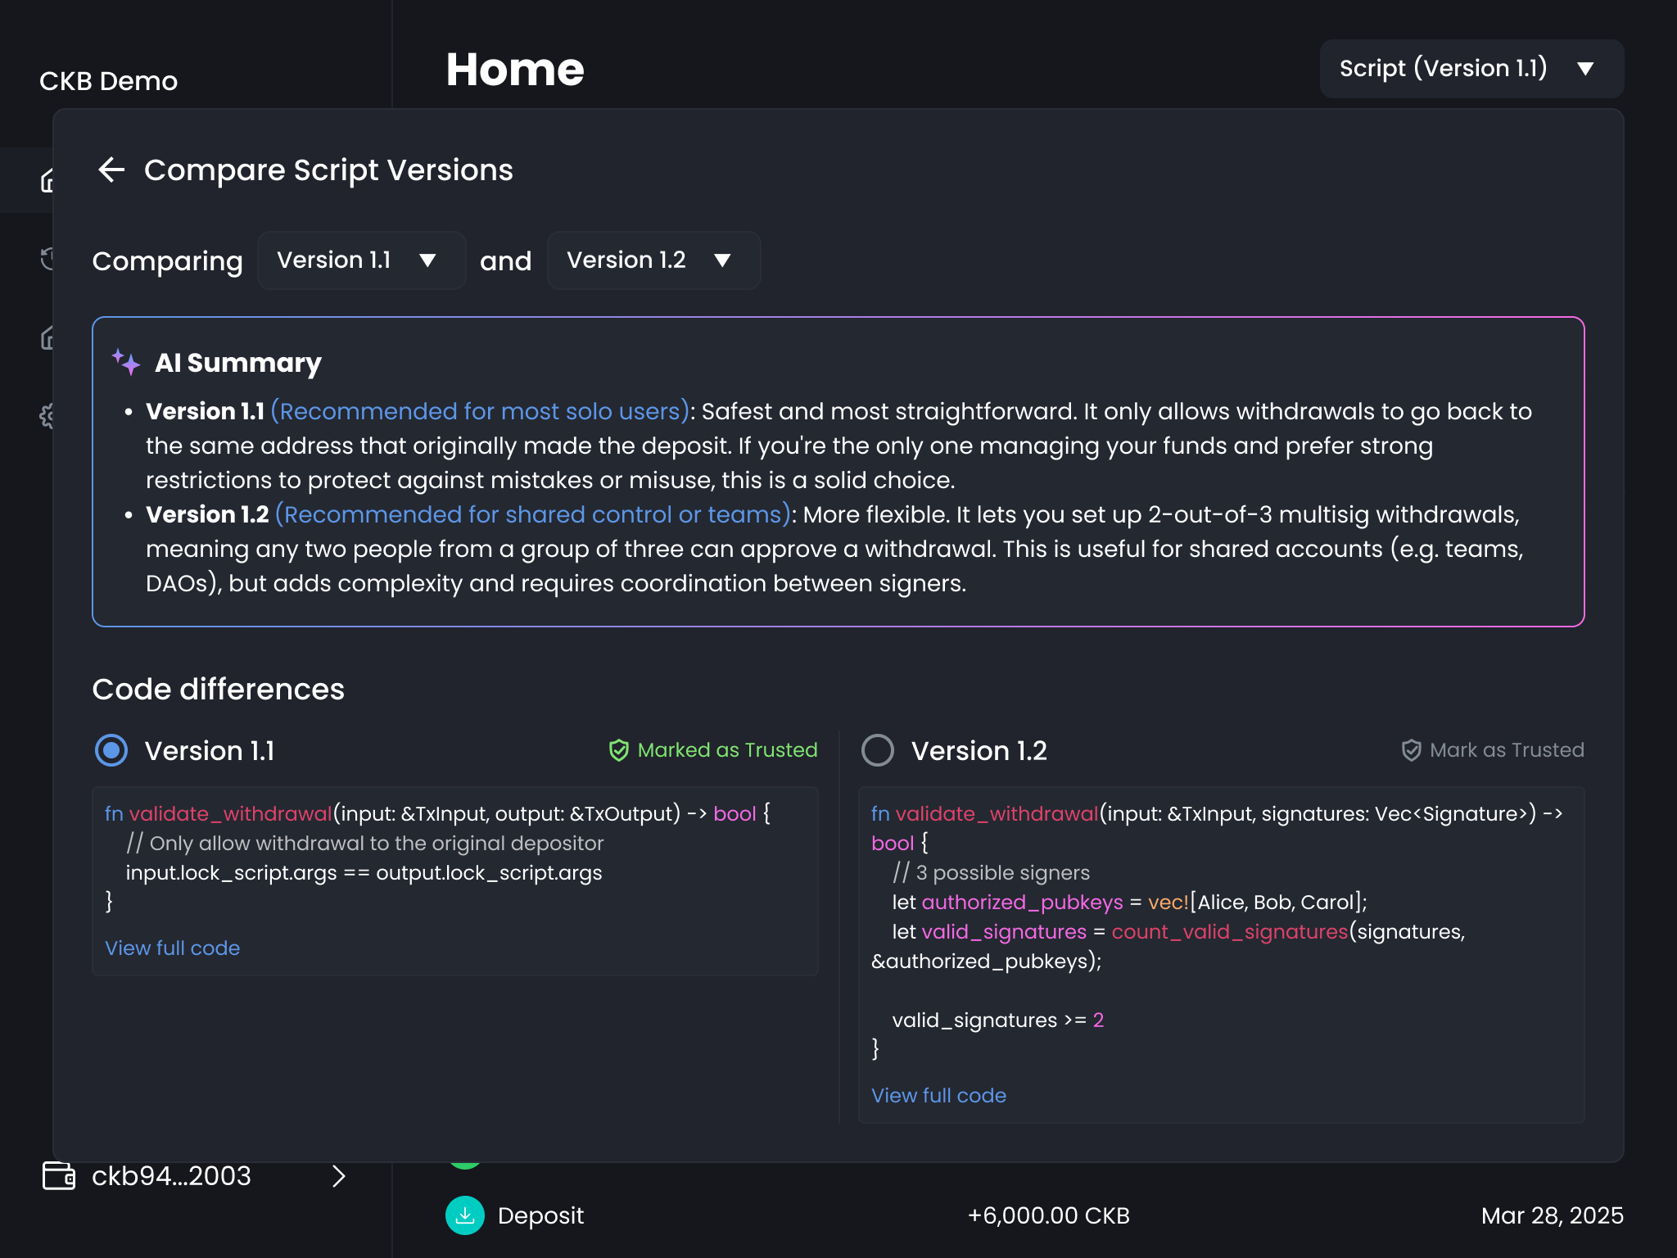Select the Version 1.2 radio button
The height and width of the screenshot is (1258, 1677).
878,750
